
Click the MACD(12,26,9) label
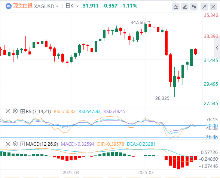[42, 144]
